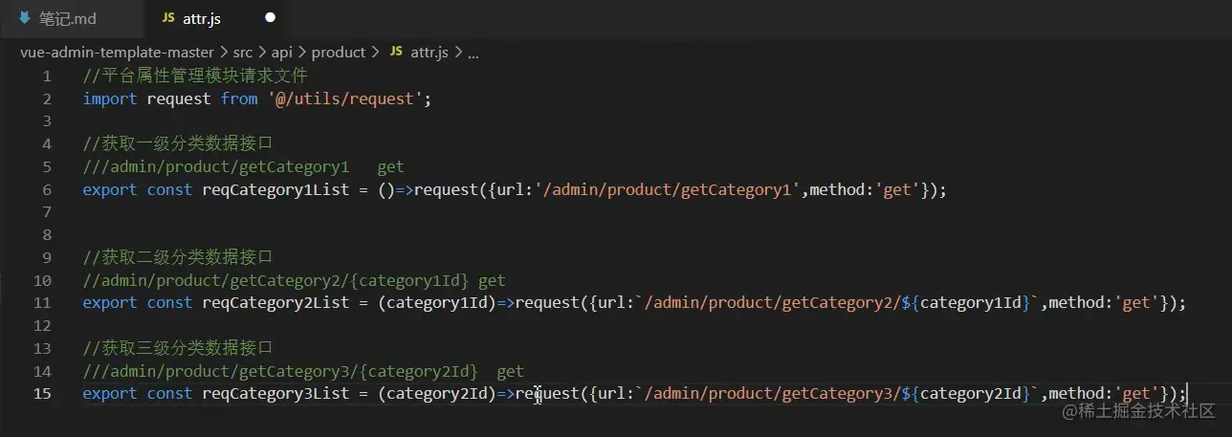This screenshot has width=1232, height=437.
Task: Open the src breadcrumb segment
Action: coord(244,52)
